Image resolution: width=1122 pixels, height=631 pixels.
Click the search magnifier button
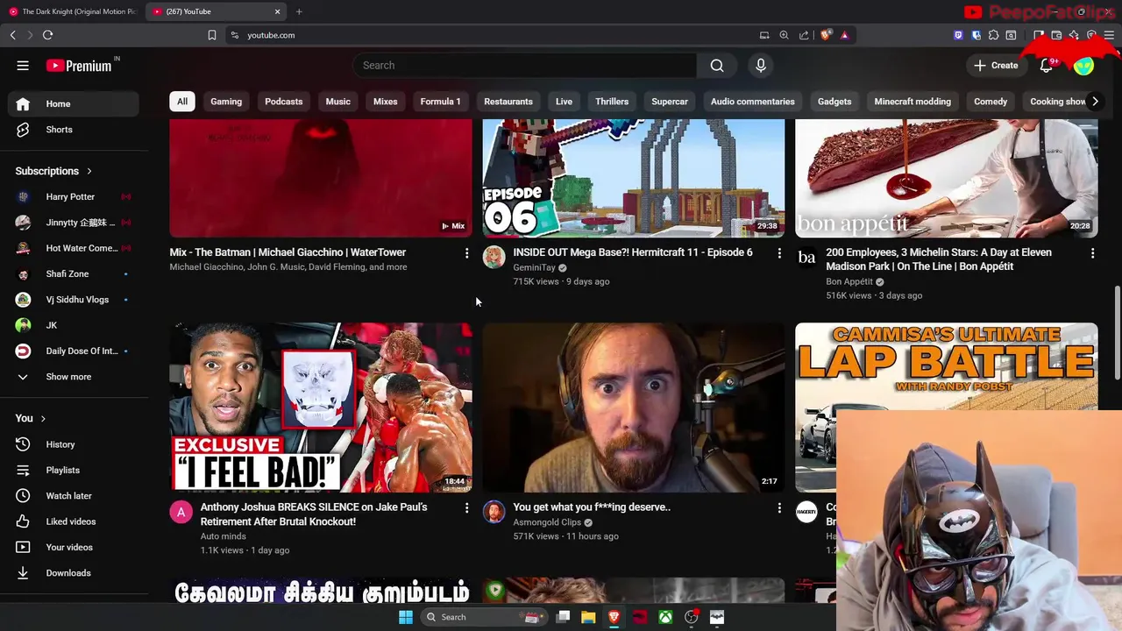click(717, 66)
